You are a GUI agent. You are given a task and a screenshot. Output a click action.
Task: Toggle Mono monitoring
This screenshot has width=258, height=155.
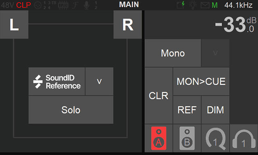(x=173, y=53)
